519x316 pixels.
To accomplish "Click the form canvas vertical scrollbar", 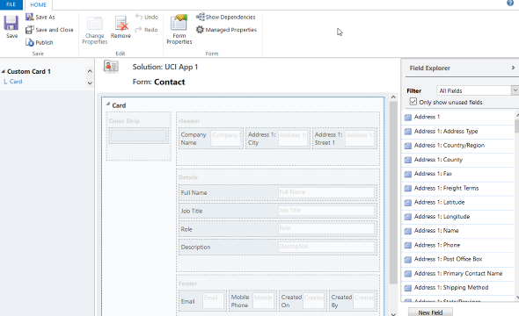I will pyautogui.click(x=393, y=192).
